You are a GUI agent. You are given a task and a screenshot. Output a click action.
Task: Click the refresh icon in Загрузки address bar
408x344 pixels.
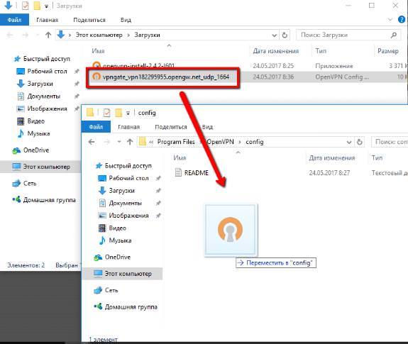(285, 35)
